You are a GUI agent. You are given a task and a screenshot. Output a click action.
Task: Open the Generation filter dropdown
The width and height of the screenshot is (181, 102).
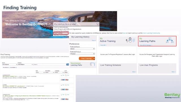(x=50, y=73)
